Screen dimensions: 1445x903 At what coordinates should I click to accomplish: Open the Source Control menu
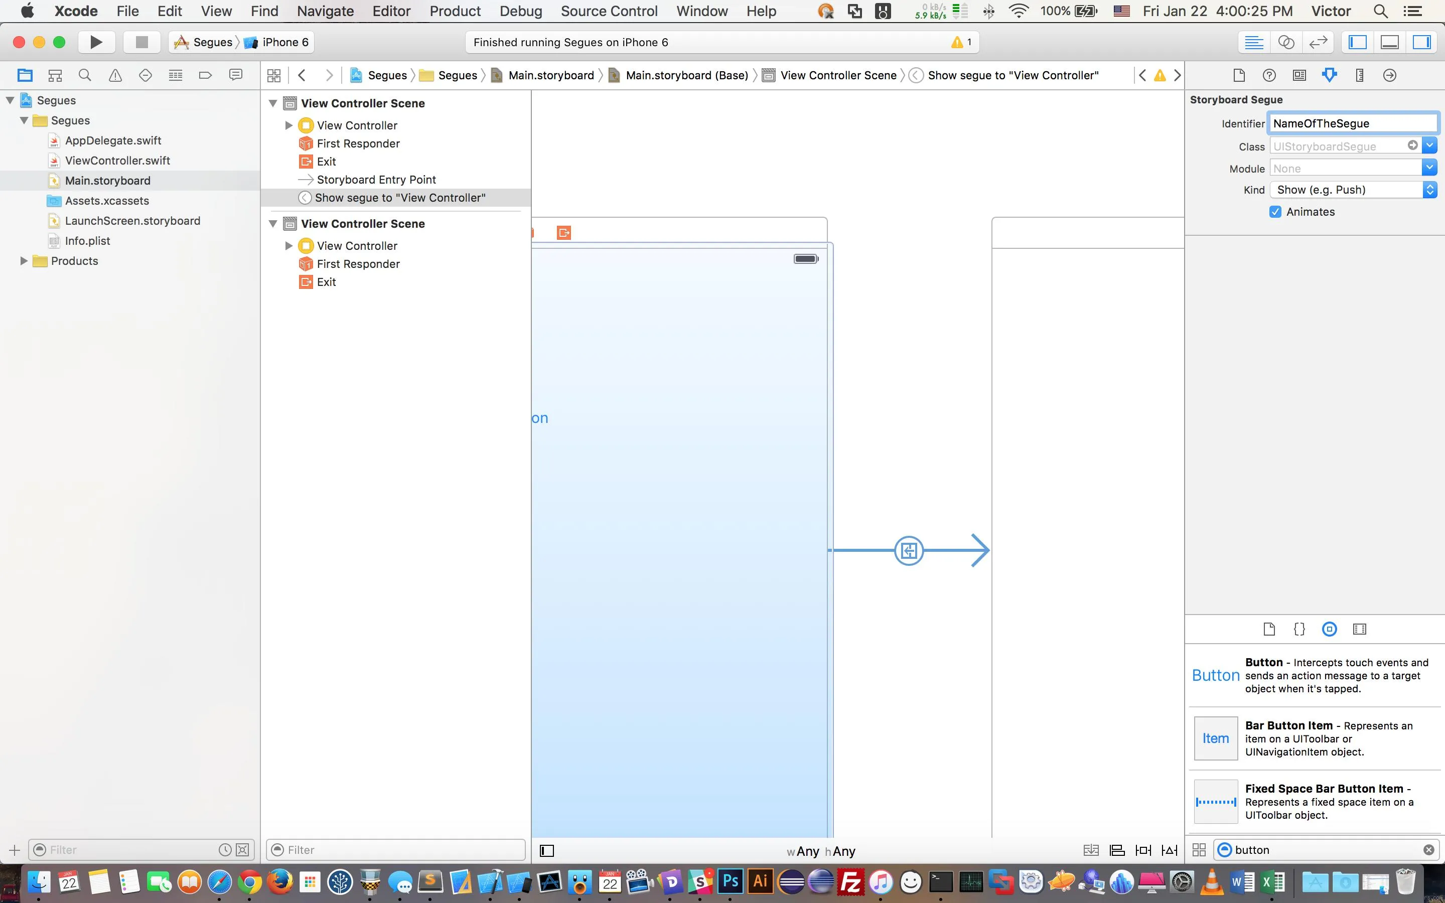609,12
